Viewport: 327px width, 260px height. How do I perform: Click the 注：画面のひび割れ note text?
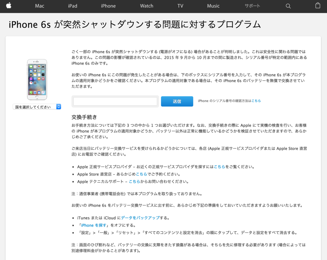tap(188, 248)
